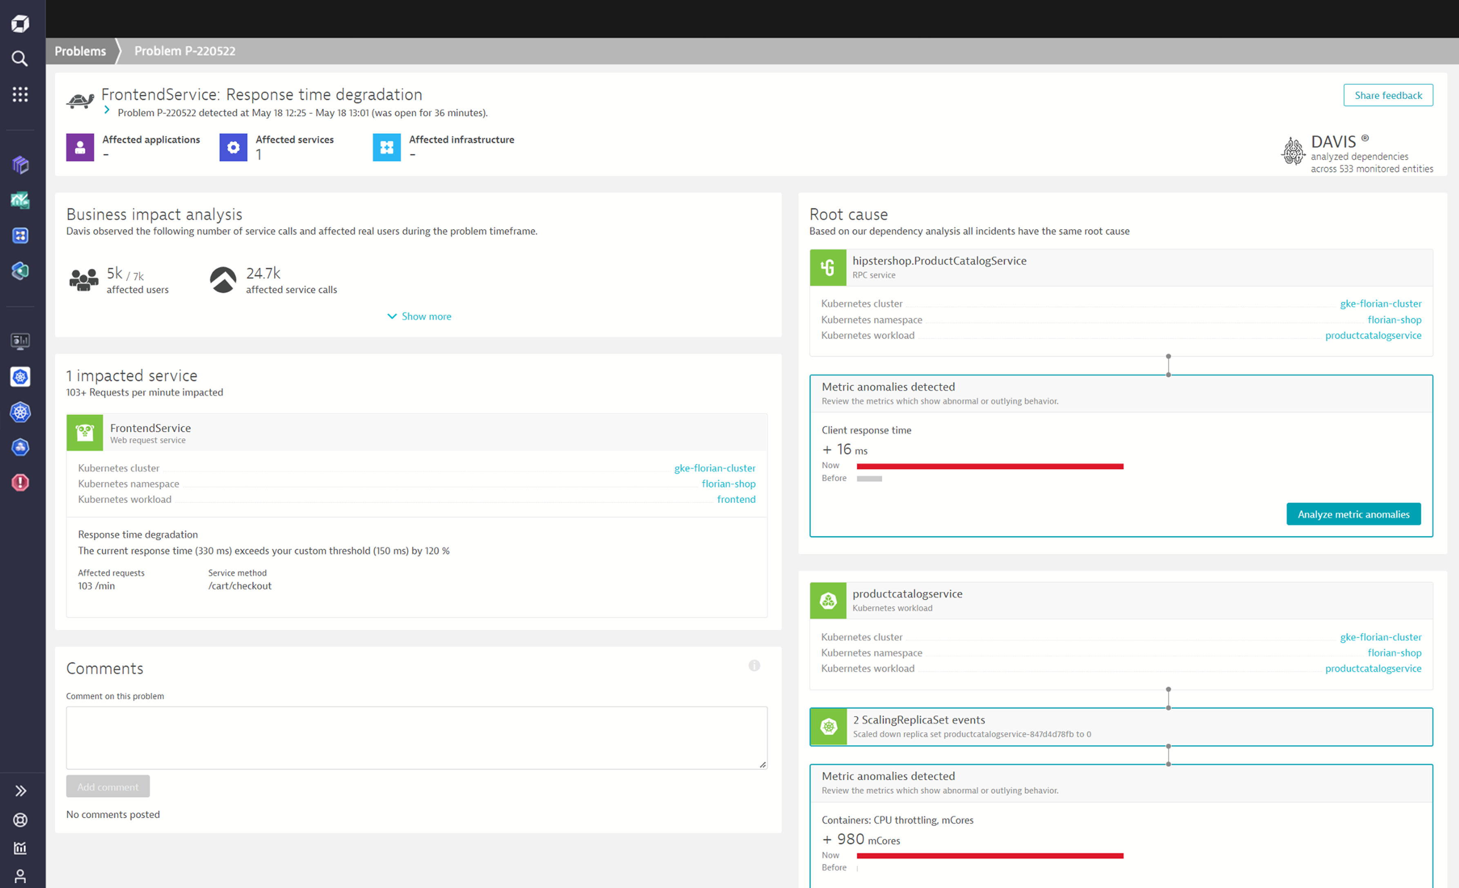Image resolution: width=1459 pixels, height=888 pixels.
Task: Open the 2 ScalingReplicaSet events card
Action: point(1121,727)
